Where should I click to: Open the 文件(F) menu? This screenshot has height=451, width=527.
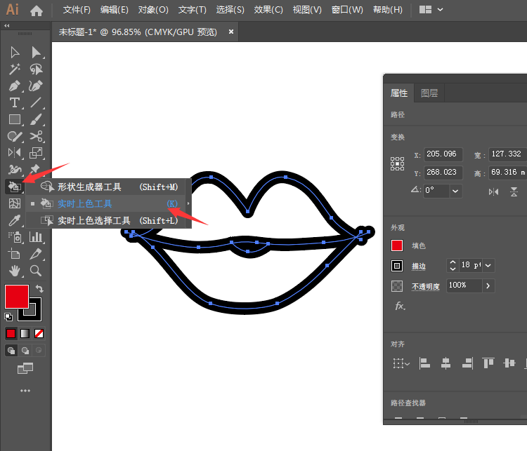point(77,10)
